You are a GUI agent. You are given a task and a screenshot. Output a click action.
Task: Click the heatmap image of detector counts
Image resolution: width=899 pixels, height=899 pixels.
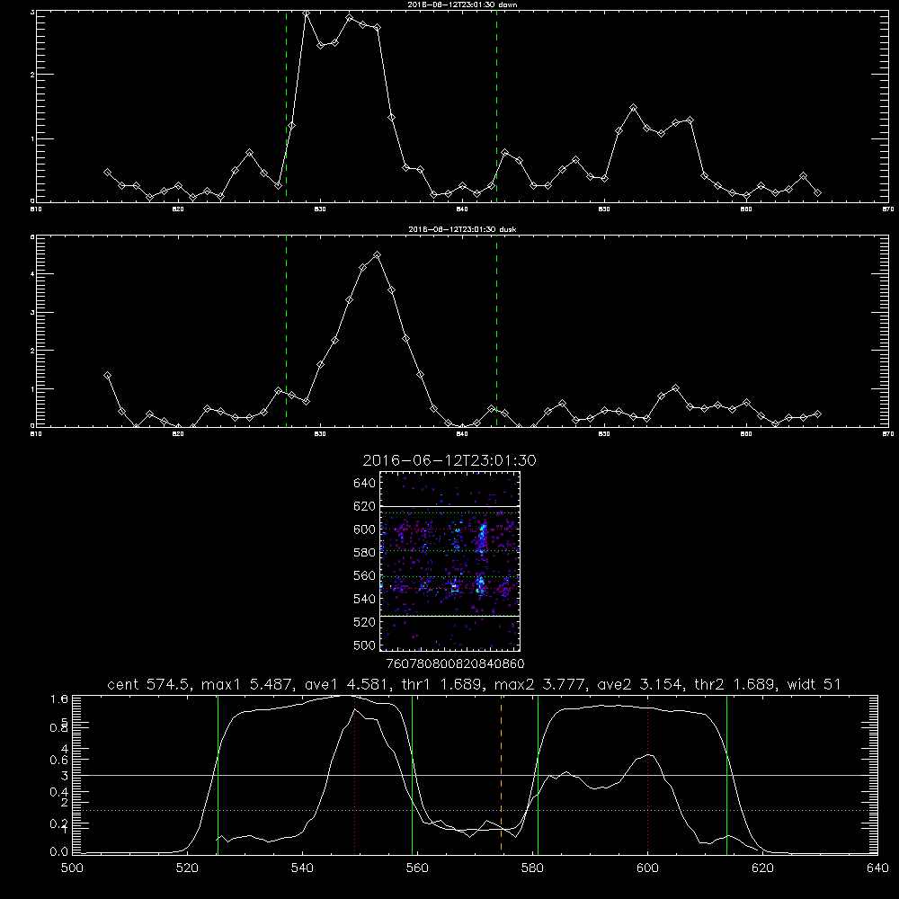click(x=449, y=561)
